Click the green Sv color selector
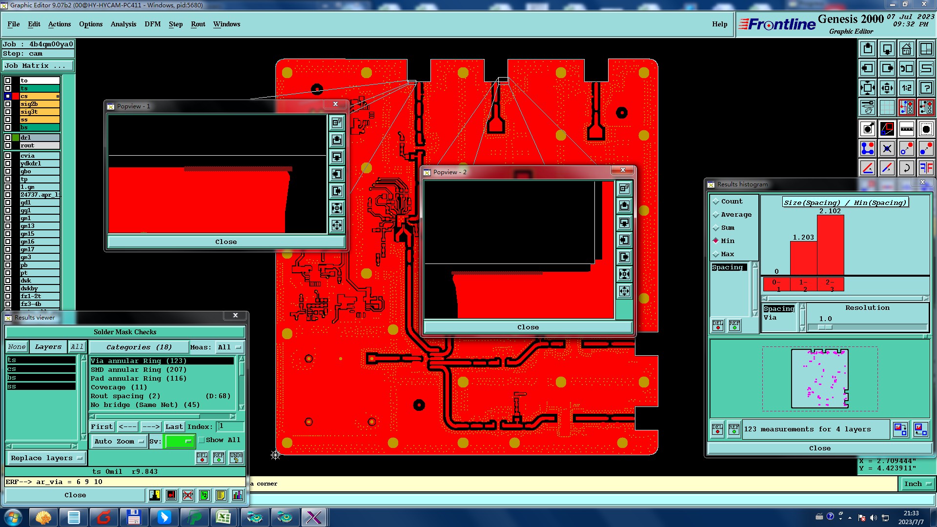Viewport: 937px width, 527px height. click(179, 441)
